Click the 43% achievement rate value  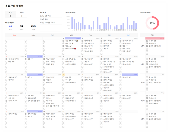[x=33, y=26]
